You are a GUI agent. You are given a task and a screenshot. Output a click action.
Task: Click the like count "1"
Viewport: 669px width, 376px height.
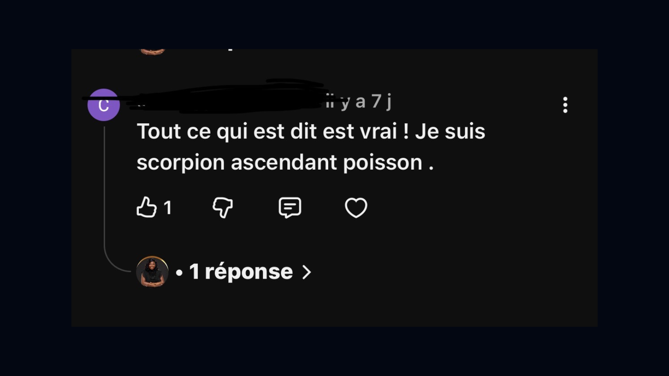click(168, 208)
